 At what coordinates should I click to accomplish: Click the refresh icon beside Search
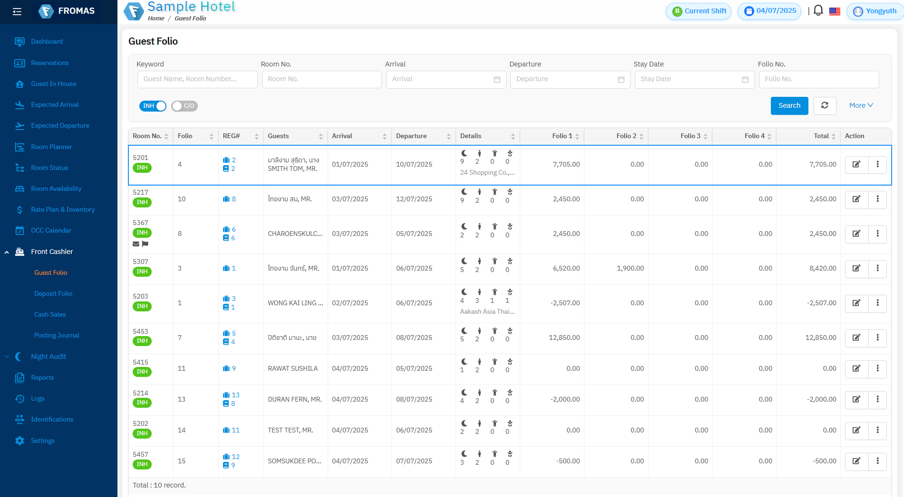point(825,105)
